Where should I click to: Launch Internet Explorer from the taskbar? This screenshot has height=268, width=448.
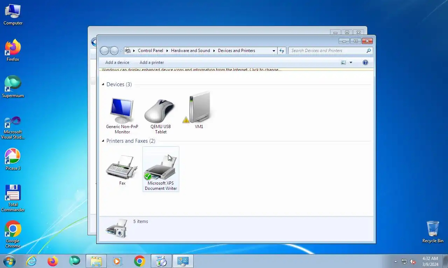point(31,261)
